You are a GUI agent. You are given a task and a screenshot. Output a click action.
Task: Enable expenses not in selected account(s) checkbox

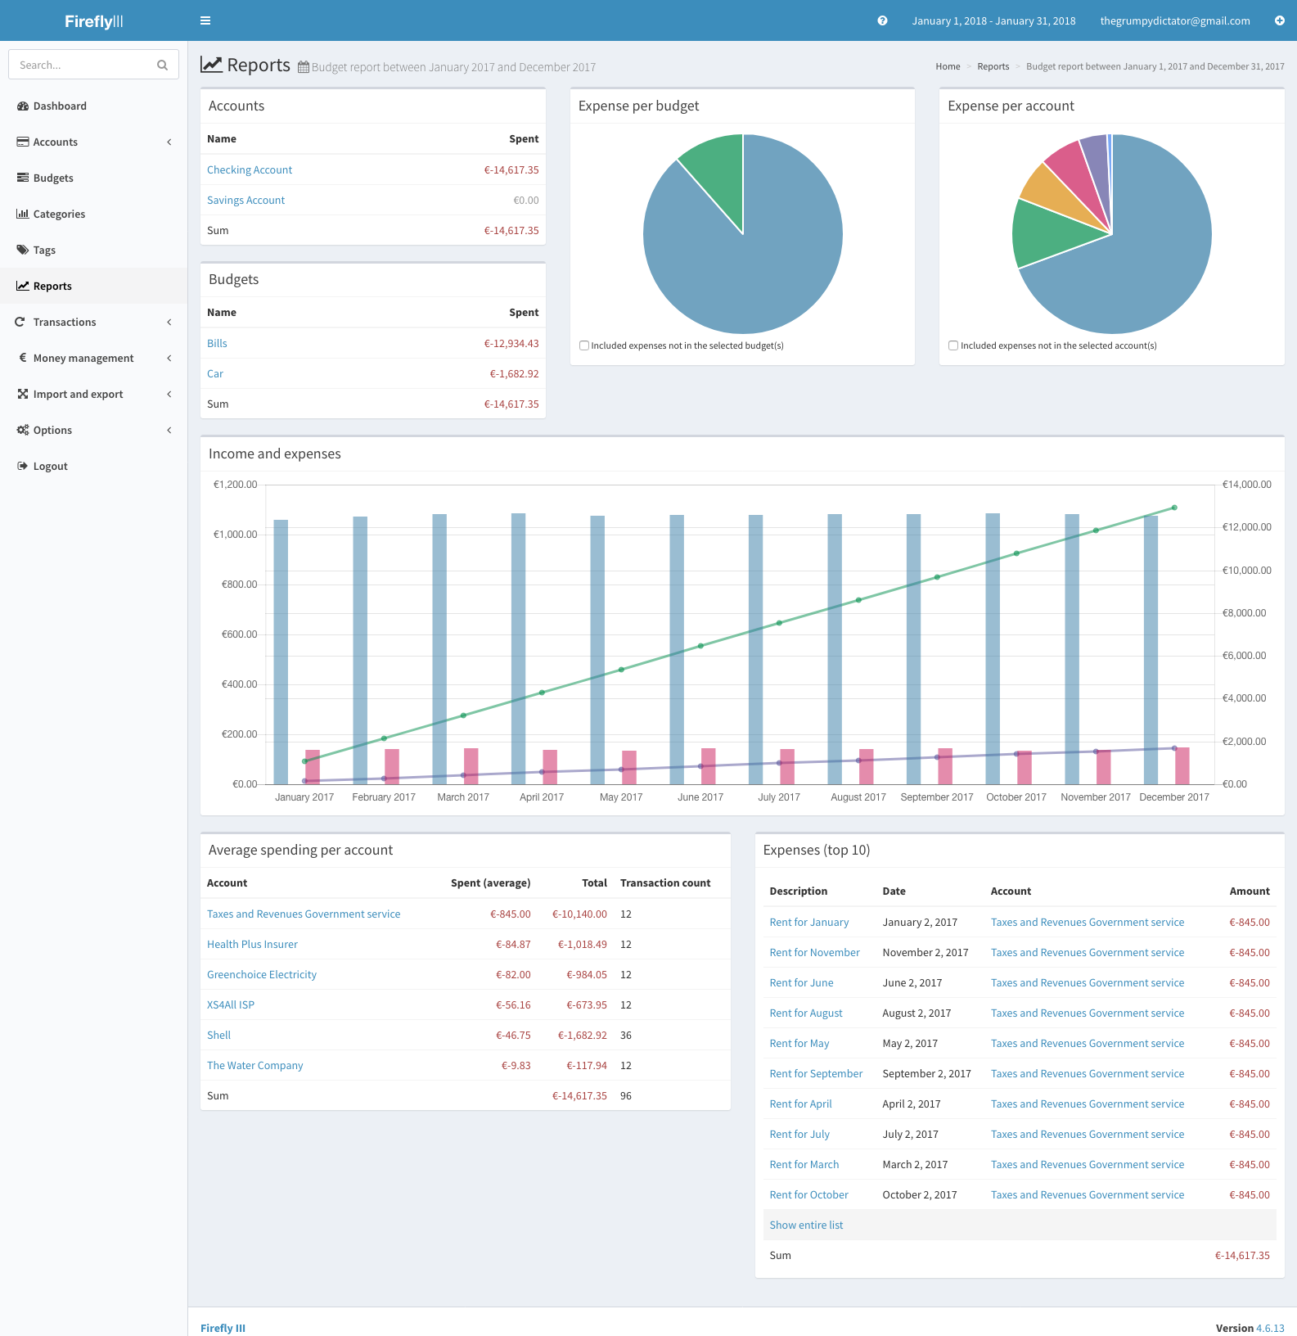click(953, 345)
